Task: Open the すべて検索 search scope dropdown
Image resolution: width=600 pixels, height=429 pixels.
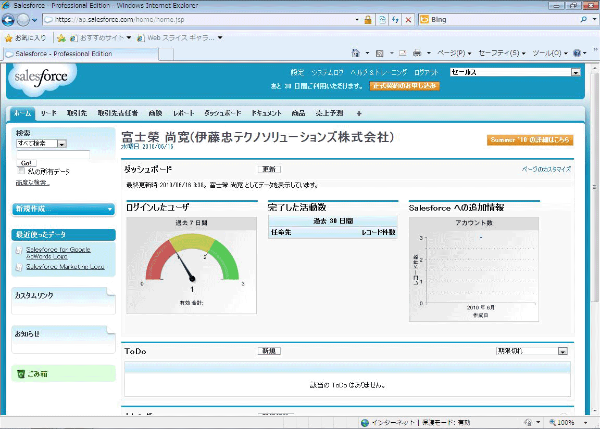Action: coord(41,144)
